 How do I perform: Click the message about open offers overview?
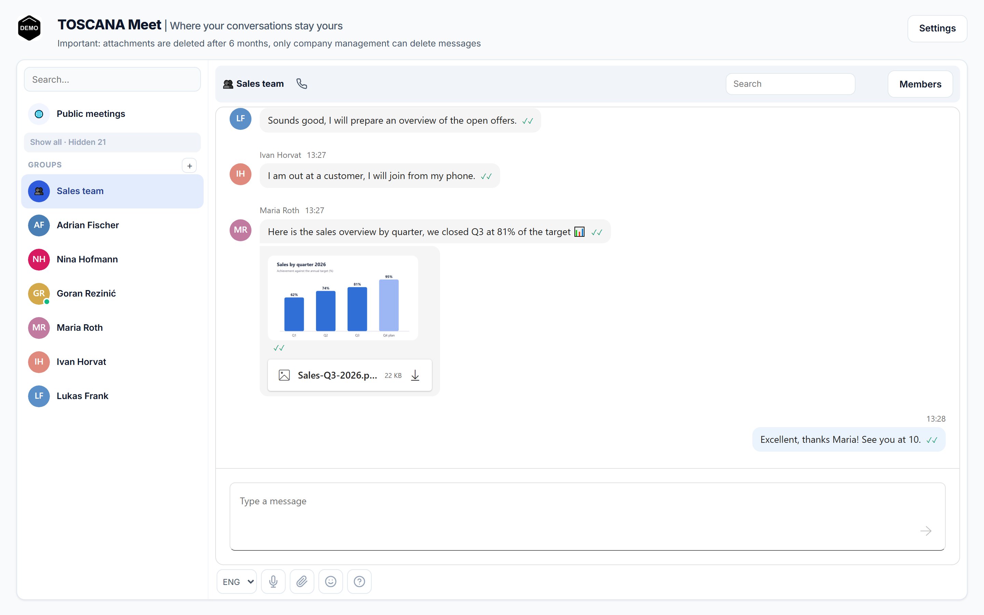pyautogui.click(x=400, y=120)
